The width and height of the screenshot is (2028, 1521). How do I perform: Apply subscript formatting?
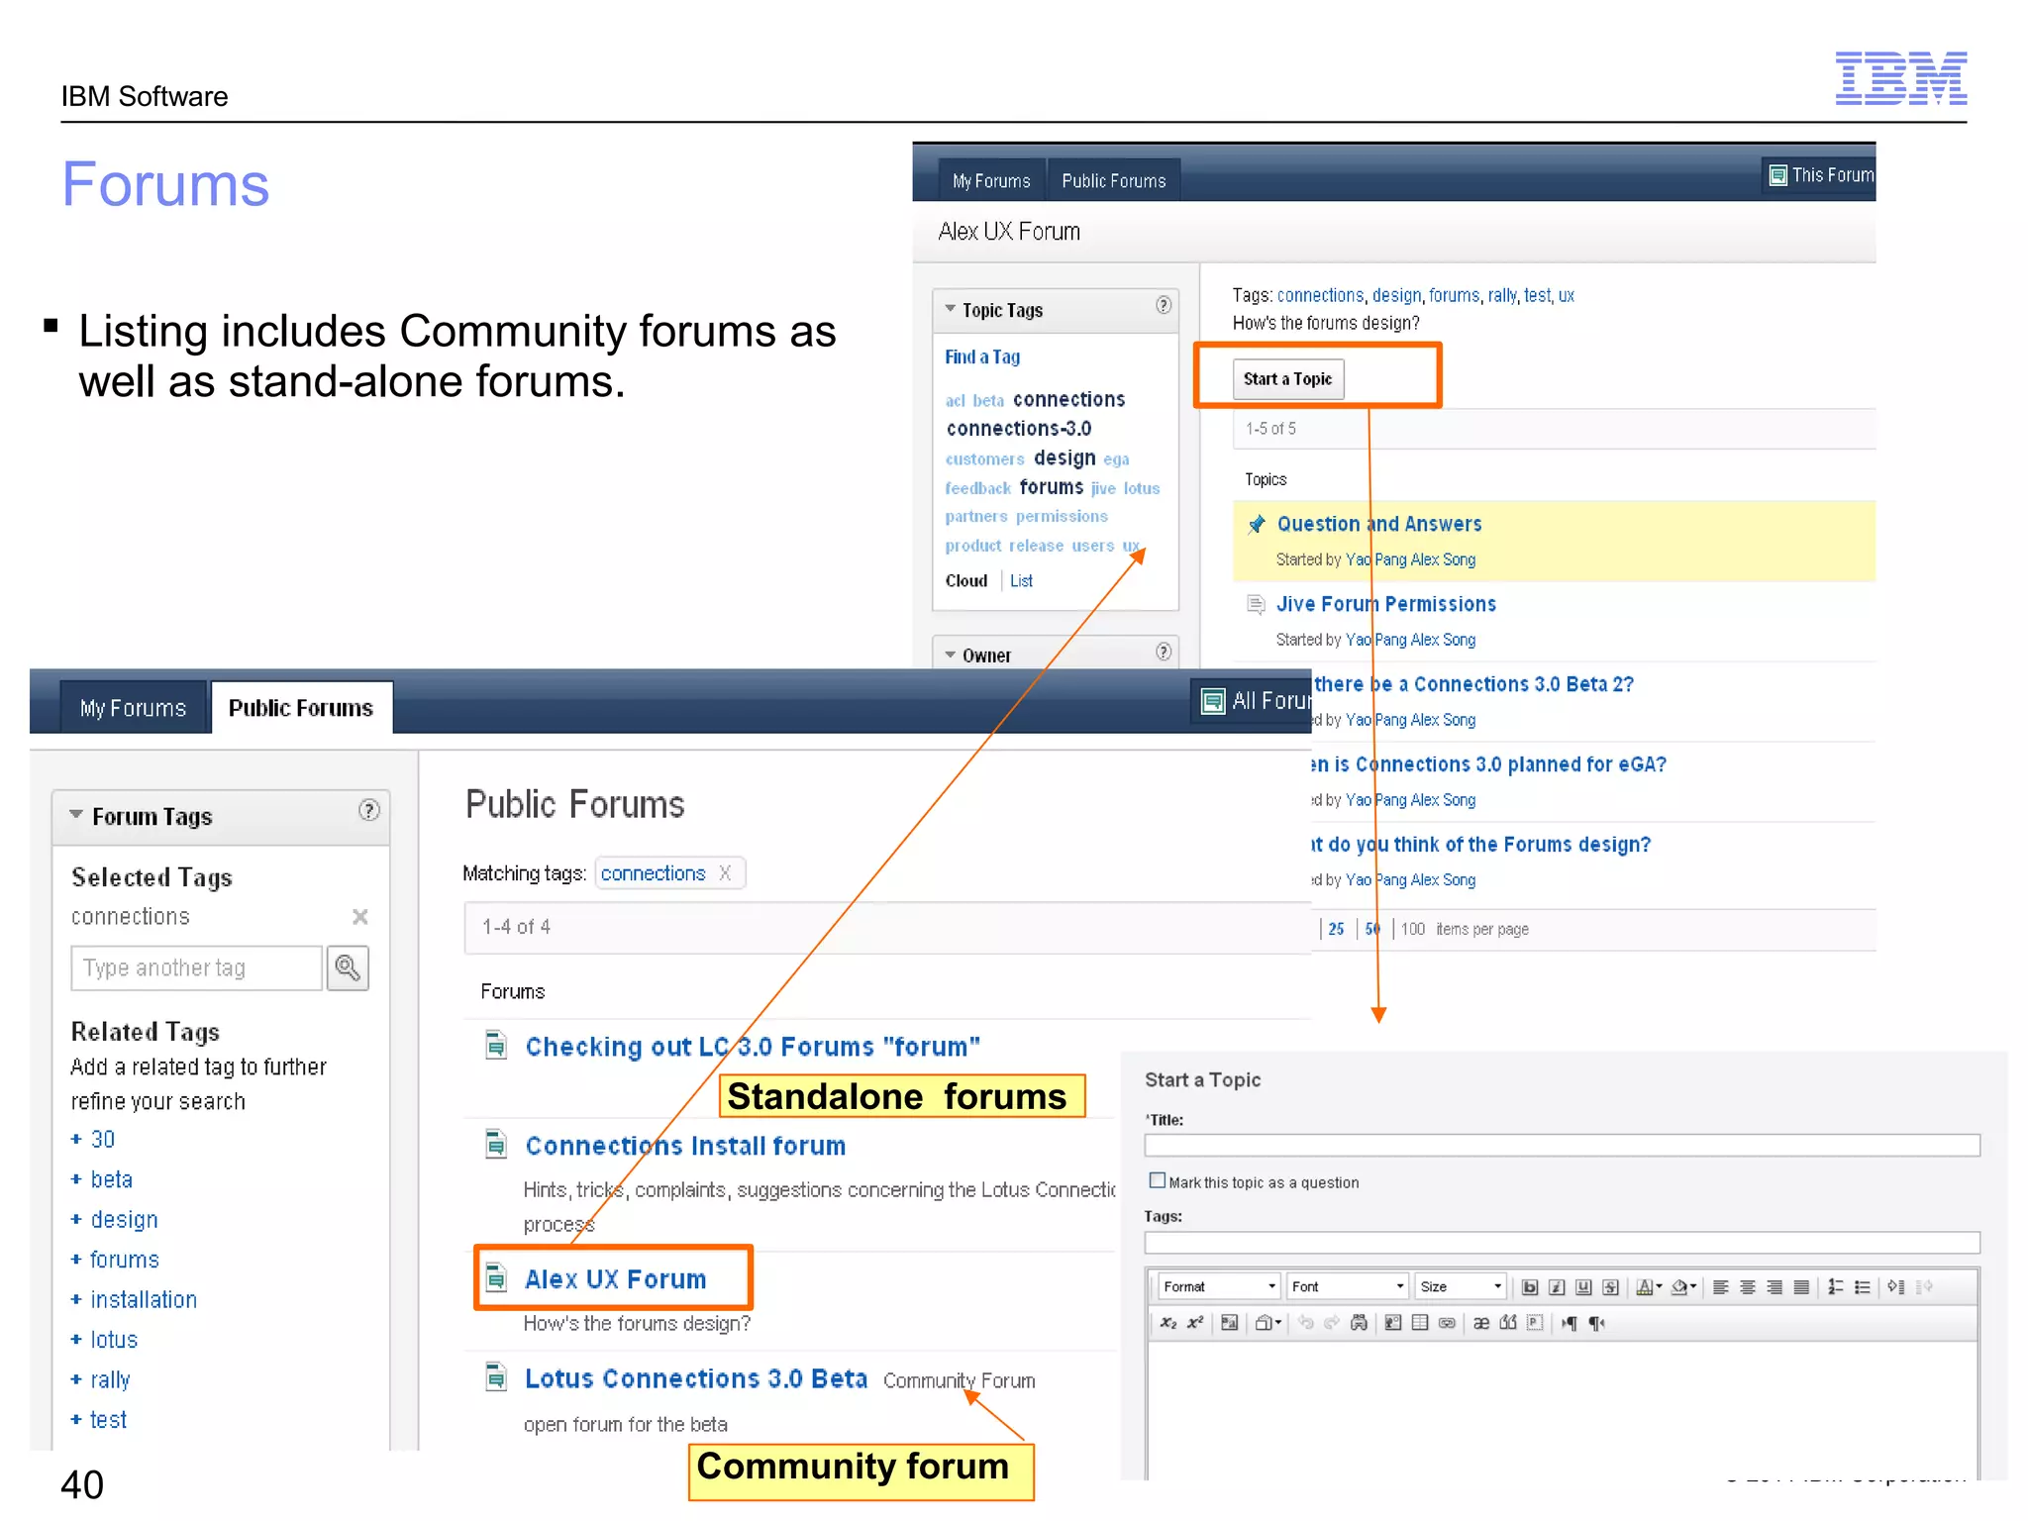1168,1322
